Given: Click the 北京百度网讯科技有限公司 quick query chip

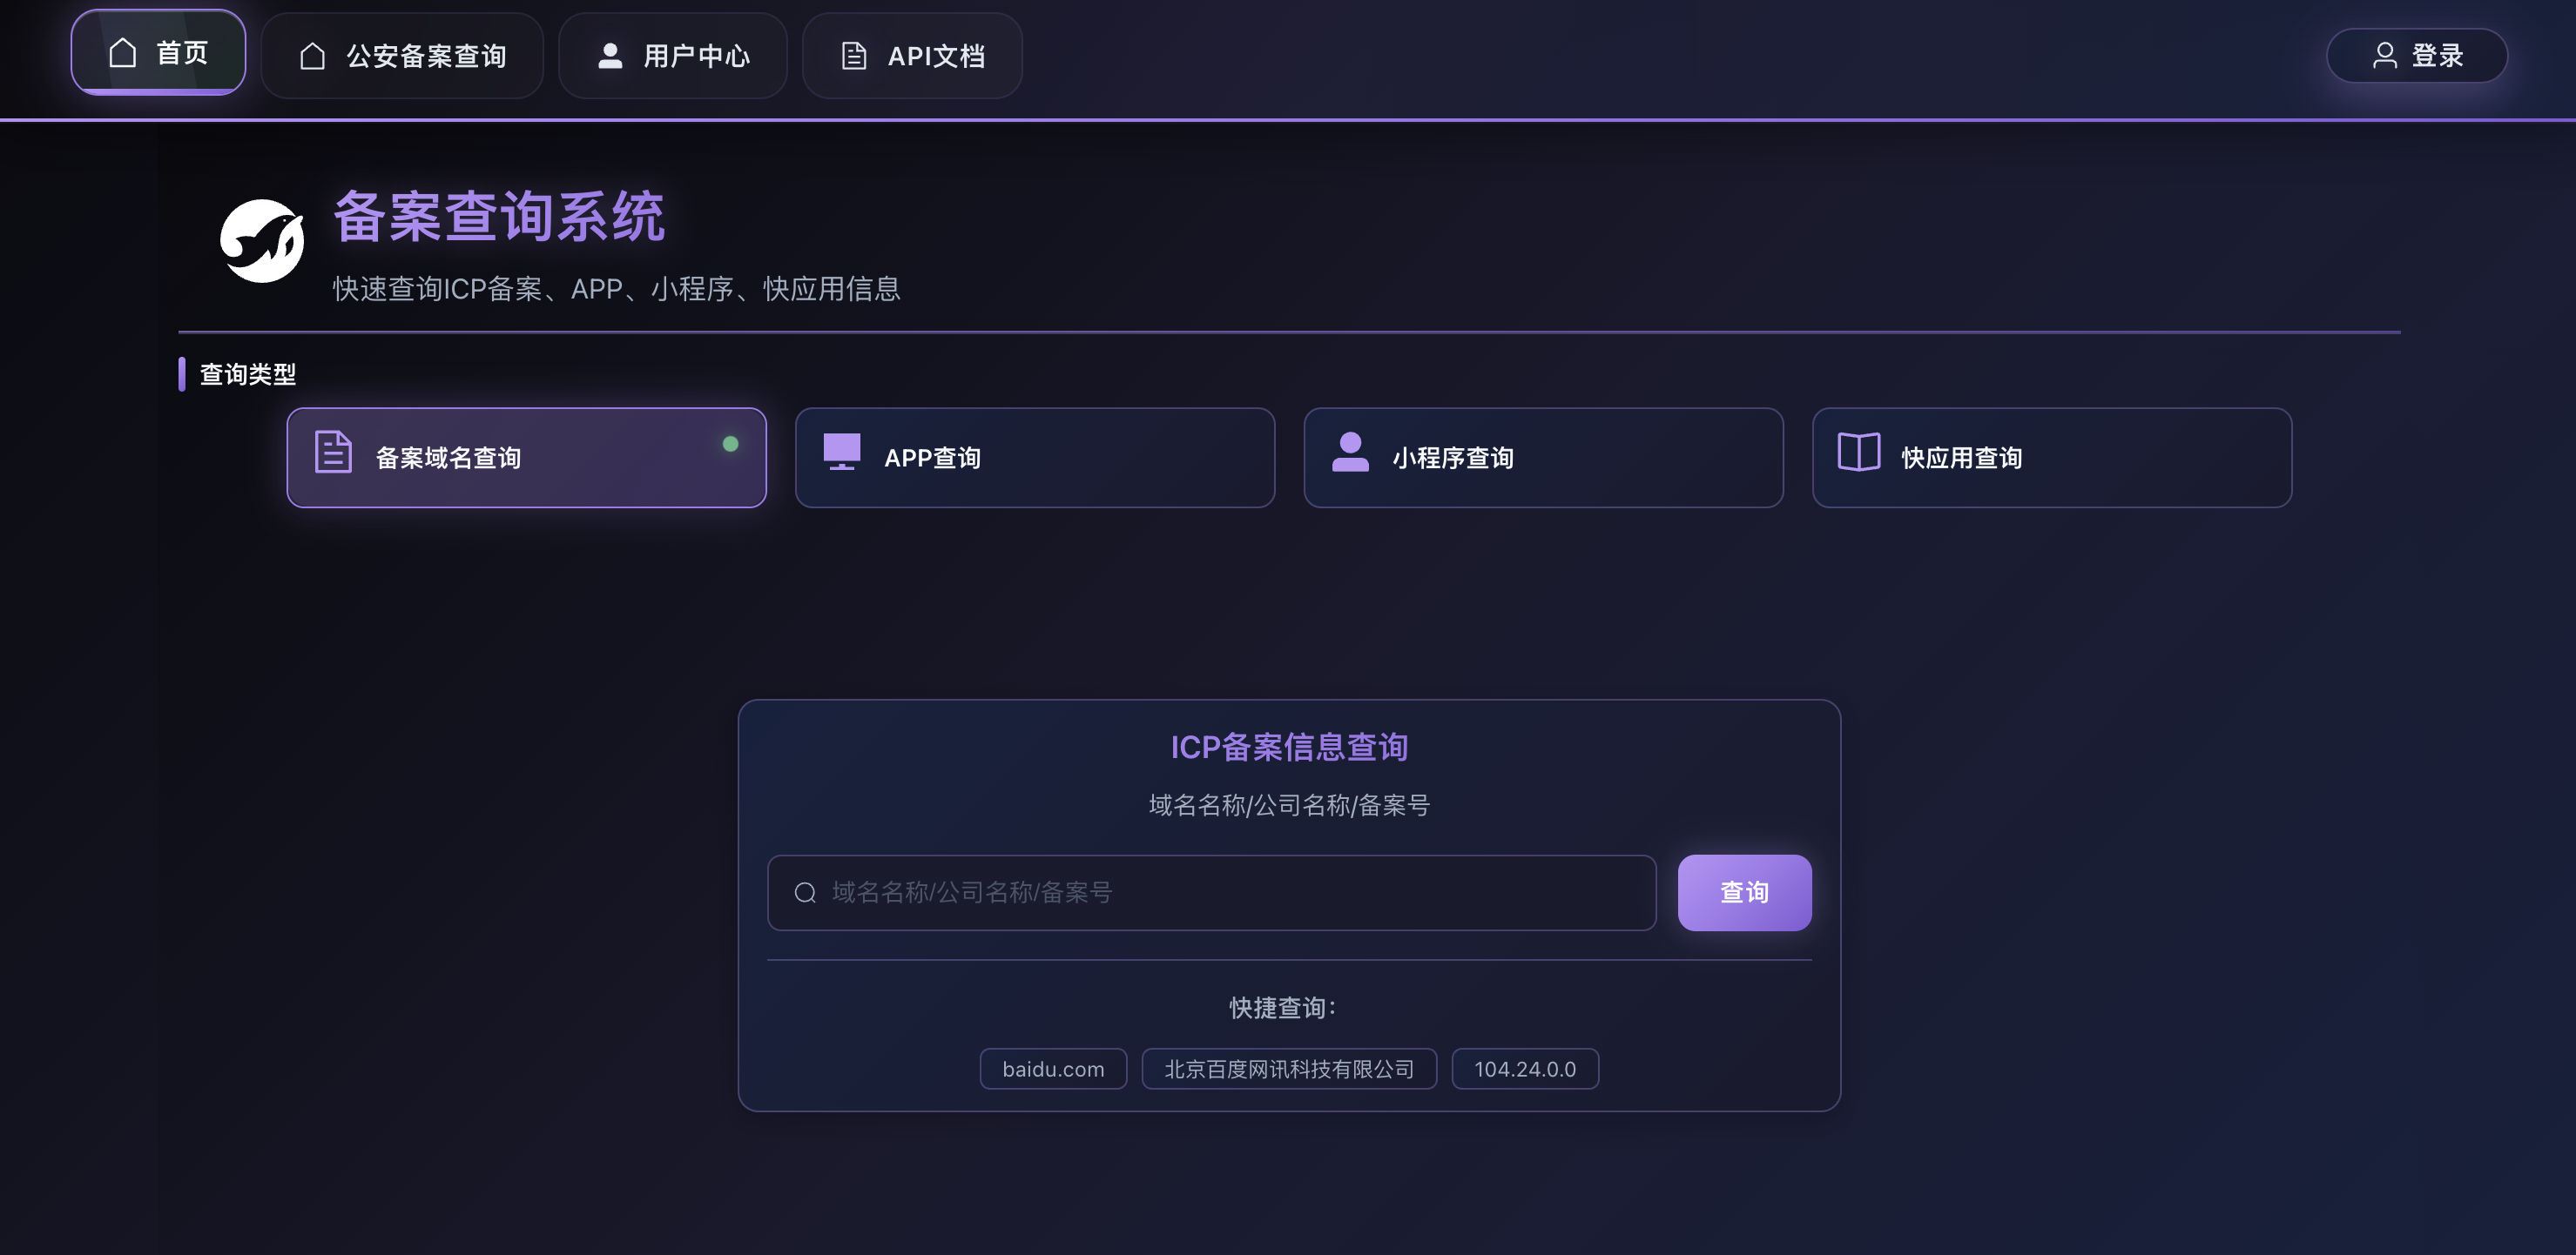Looking at the screenshot, I should click(1289, 1069).
